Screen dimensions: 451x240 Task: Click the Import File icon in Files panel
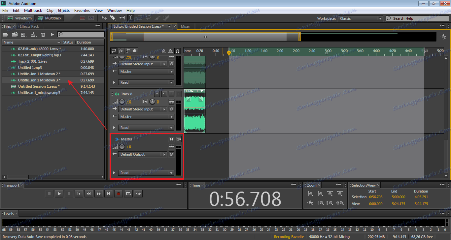[x=15, y=34]
